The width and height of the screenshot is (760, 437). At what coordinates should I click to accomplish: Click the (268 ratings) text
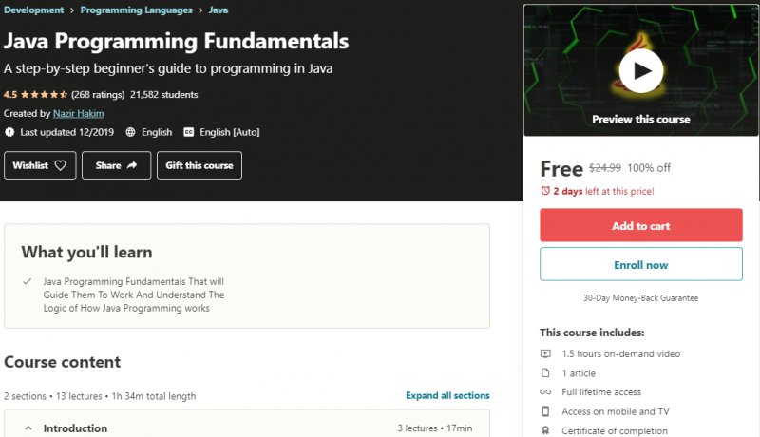[x=98, y=94]
